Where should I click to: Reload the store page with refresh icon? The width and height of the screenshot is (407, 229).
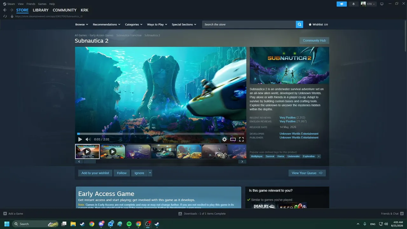click(x=5, y=16)
